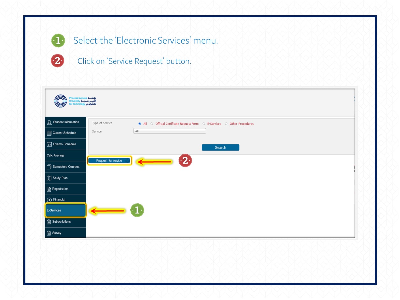The image size is (400, 300).
Task: Open Survey menu label
Action: (x=57, y=233)
